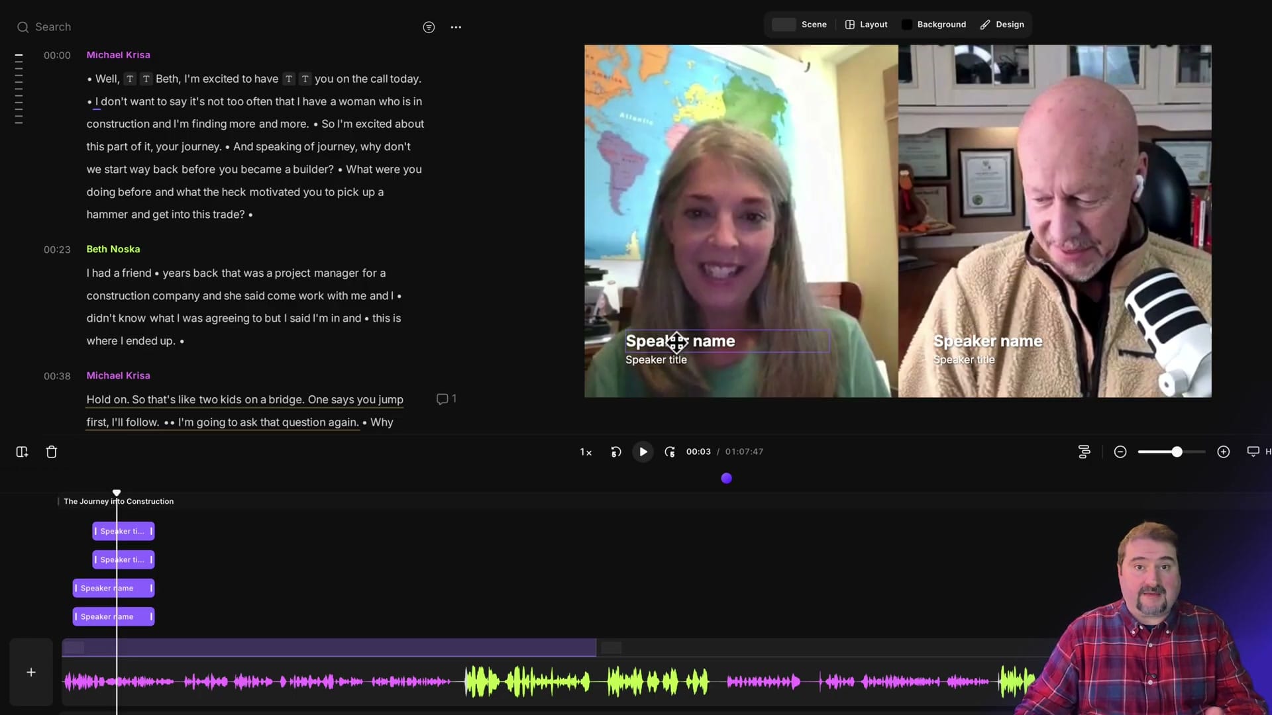1272x715 pixels.
Task: Click first T marker after 'Well,'
Action: click(130, 79)
